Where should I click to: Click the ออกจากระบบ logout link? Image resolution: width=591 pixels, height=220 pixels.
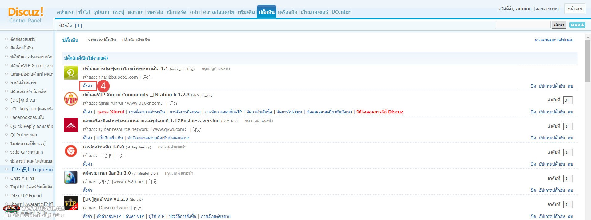pyautogui.click(x=547, y=9)
